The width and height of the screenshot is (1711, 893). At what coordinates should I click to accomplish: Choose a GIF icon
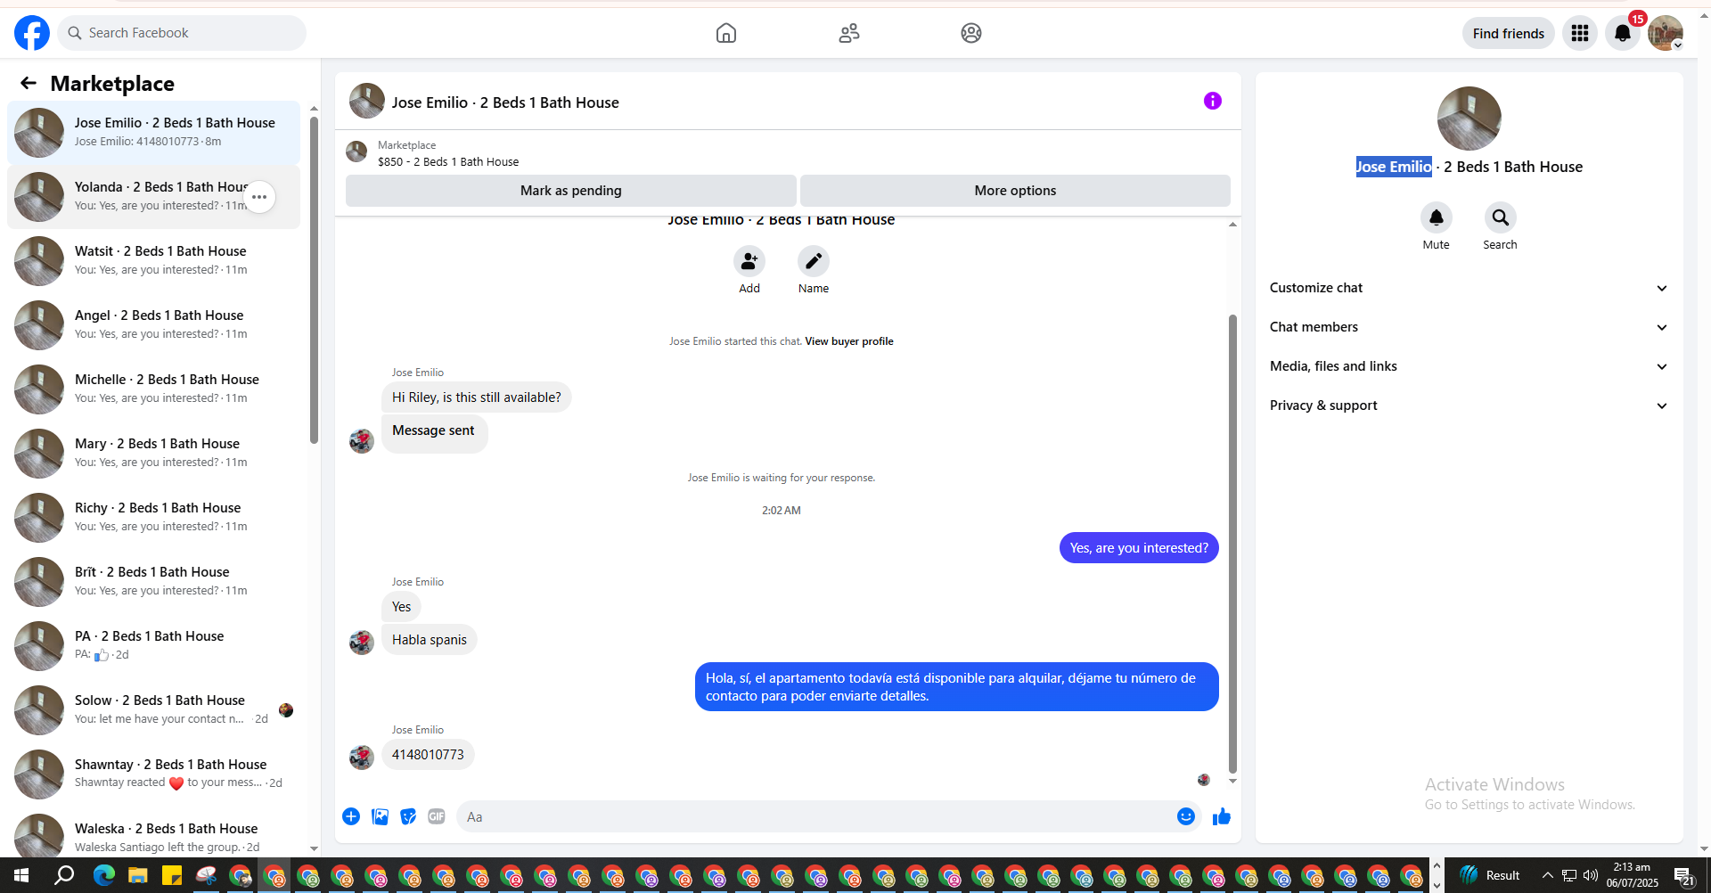[x=437, y=816]
